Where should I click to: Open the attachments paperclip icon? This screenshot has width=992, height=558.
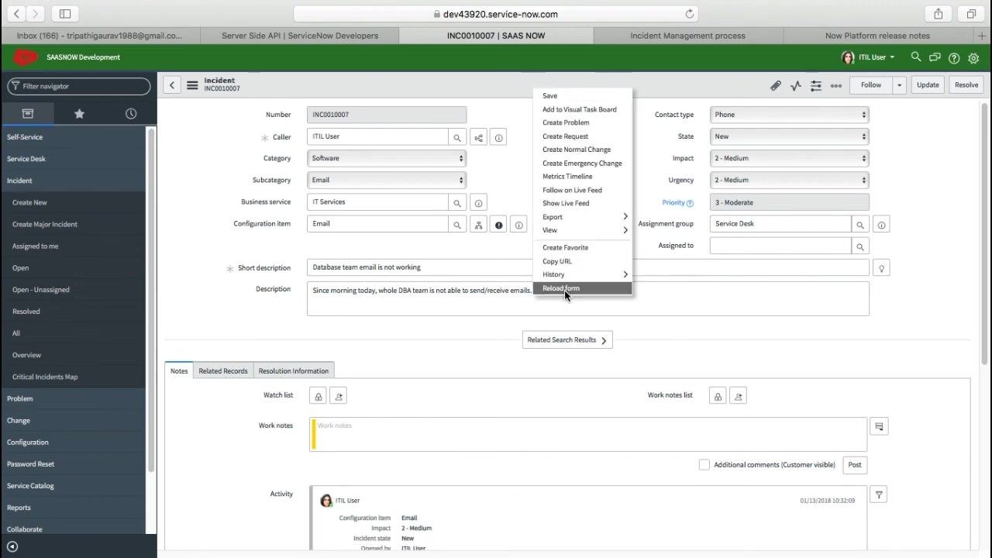click(x=775, y=85)
